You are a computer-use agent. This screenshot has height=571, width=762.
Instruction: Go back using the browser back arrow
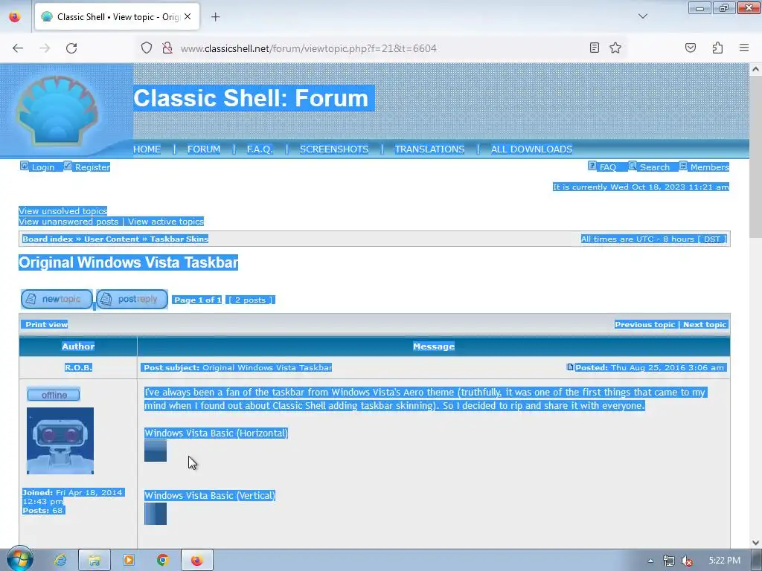(x=18, y=48)
